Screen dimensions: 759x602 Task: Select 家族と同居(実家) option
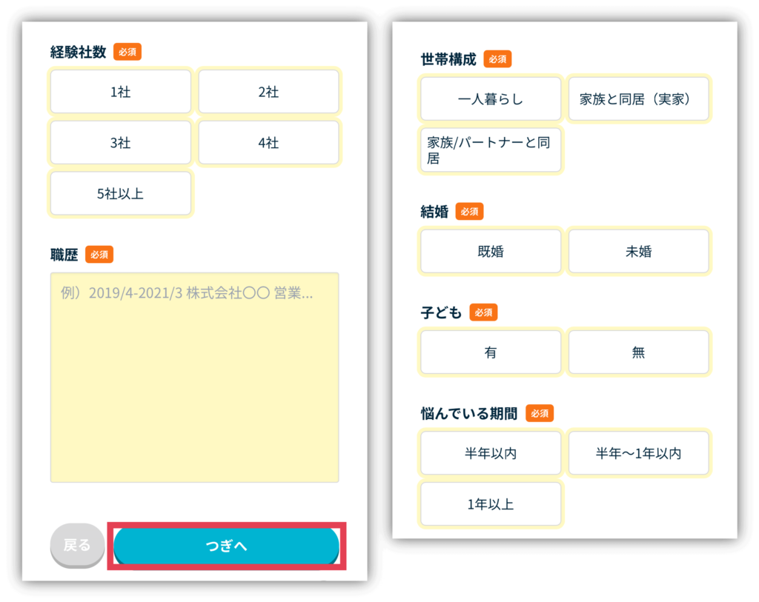click(638, 99)
